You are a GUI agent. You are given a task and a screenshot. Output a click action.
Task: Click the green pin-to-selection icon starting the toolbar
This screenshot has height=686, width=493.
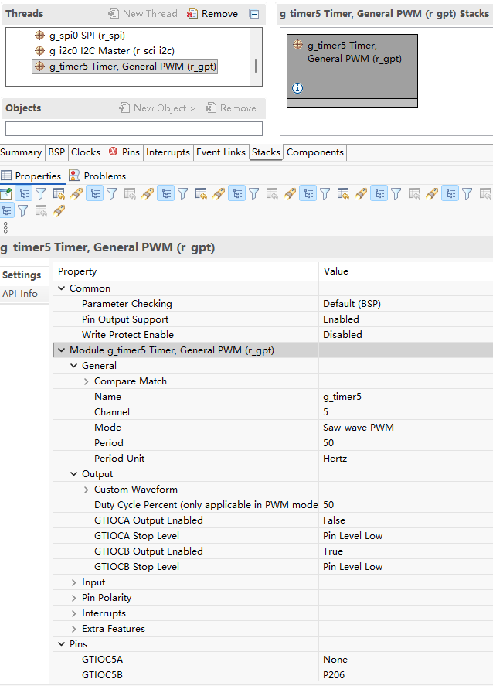coord(6,193)
